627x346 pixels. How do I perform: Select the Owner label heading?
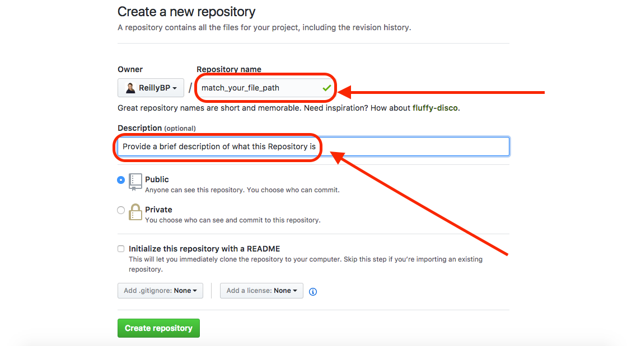click(x=130, y=69)
